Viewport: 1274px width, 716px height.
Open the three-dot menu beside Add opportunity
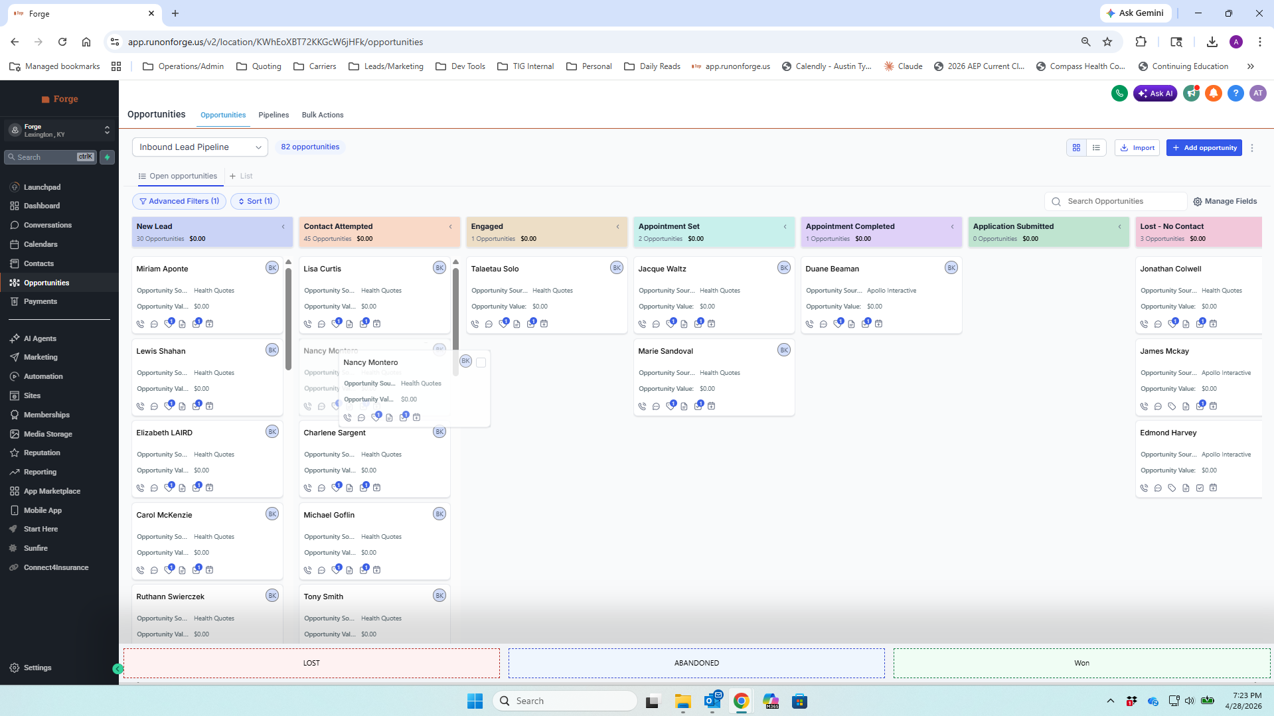point(1252,148)
